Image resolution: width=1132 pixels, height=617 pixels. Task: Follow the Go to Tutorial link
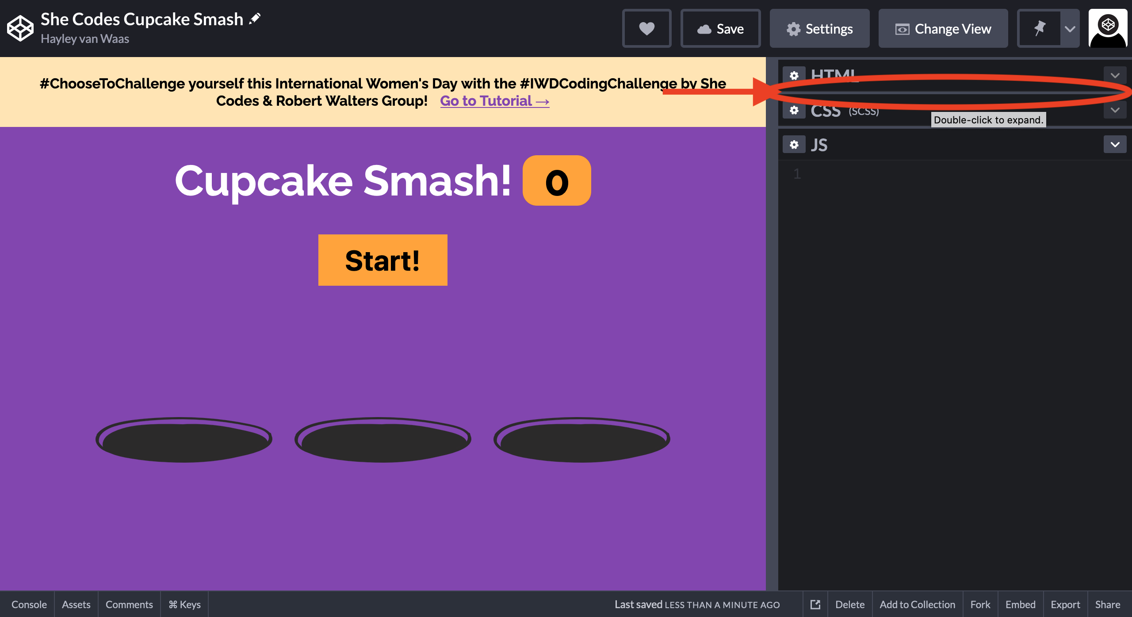[494, 101]
